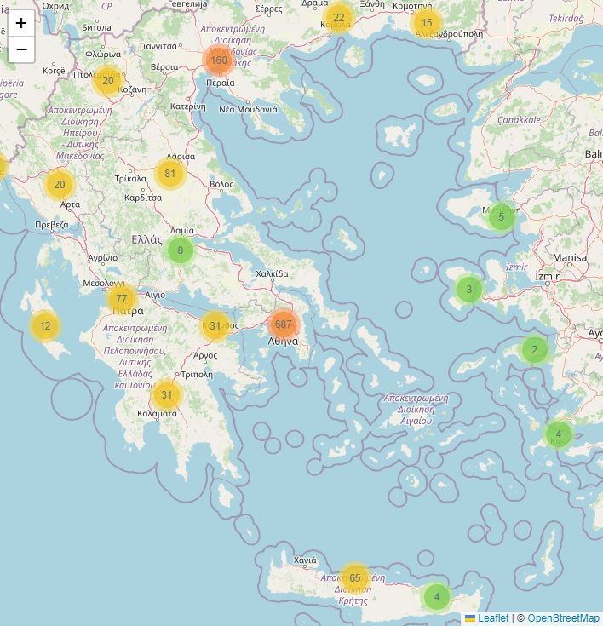The height and width of the screenshot is (626, 603).
Task: Click the 4 cluster in eastern Crete
Action: coord(436,597)
